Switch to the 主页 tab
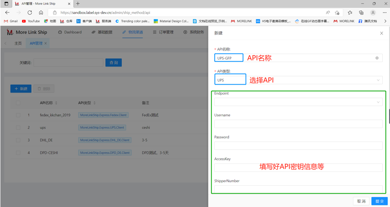This screenshot has width=390, height=207. tap(18, 43)
